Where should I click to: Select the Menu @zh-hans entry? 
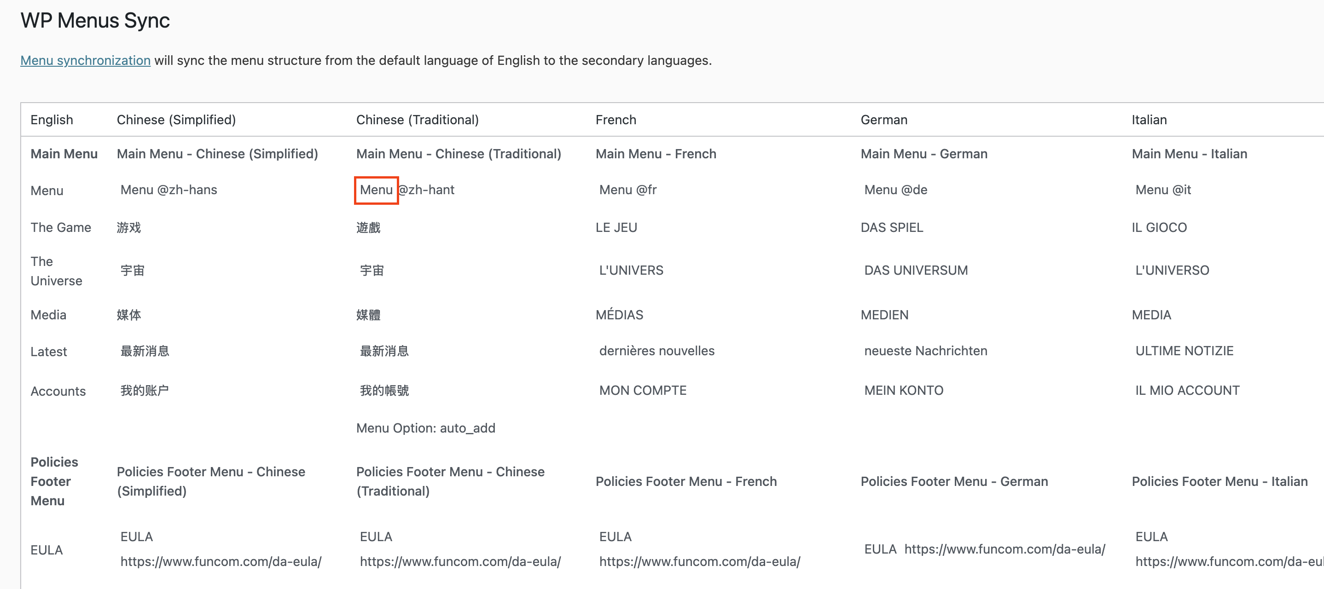168,190
